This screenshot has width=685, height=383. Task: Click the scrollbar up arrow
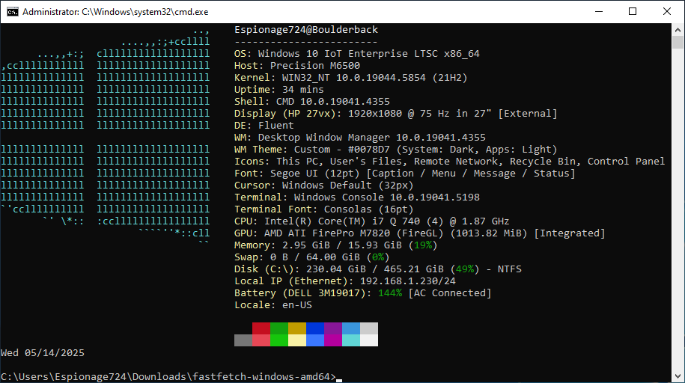[678, 31]
